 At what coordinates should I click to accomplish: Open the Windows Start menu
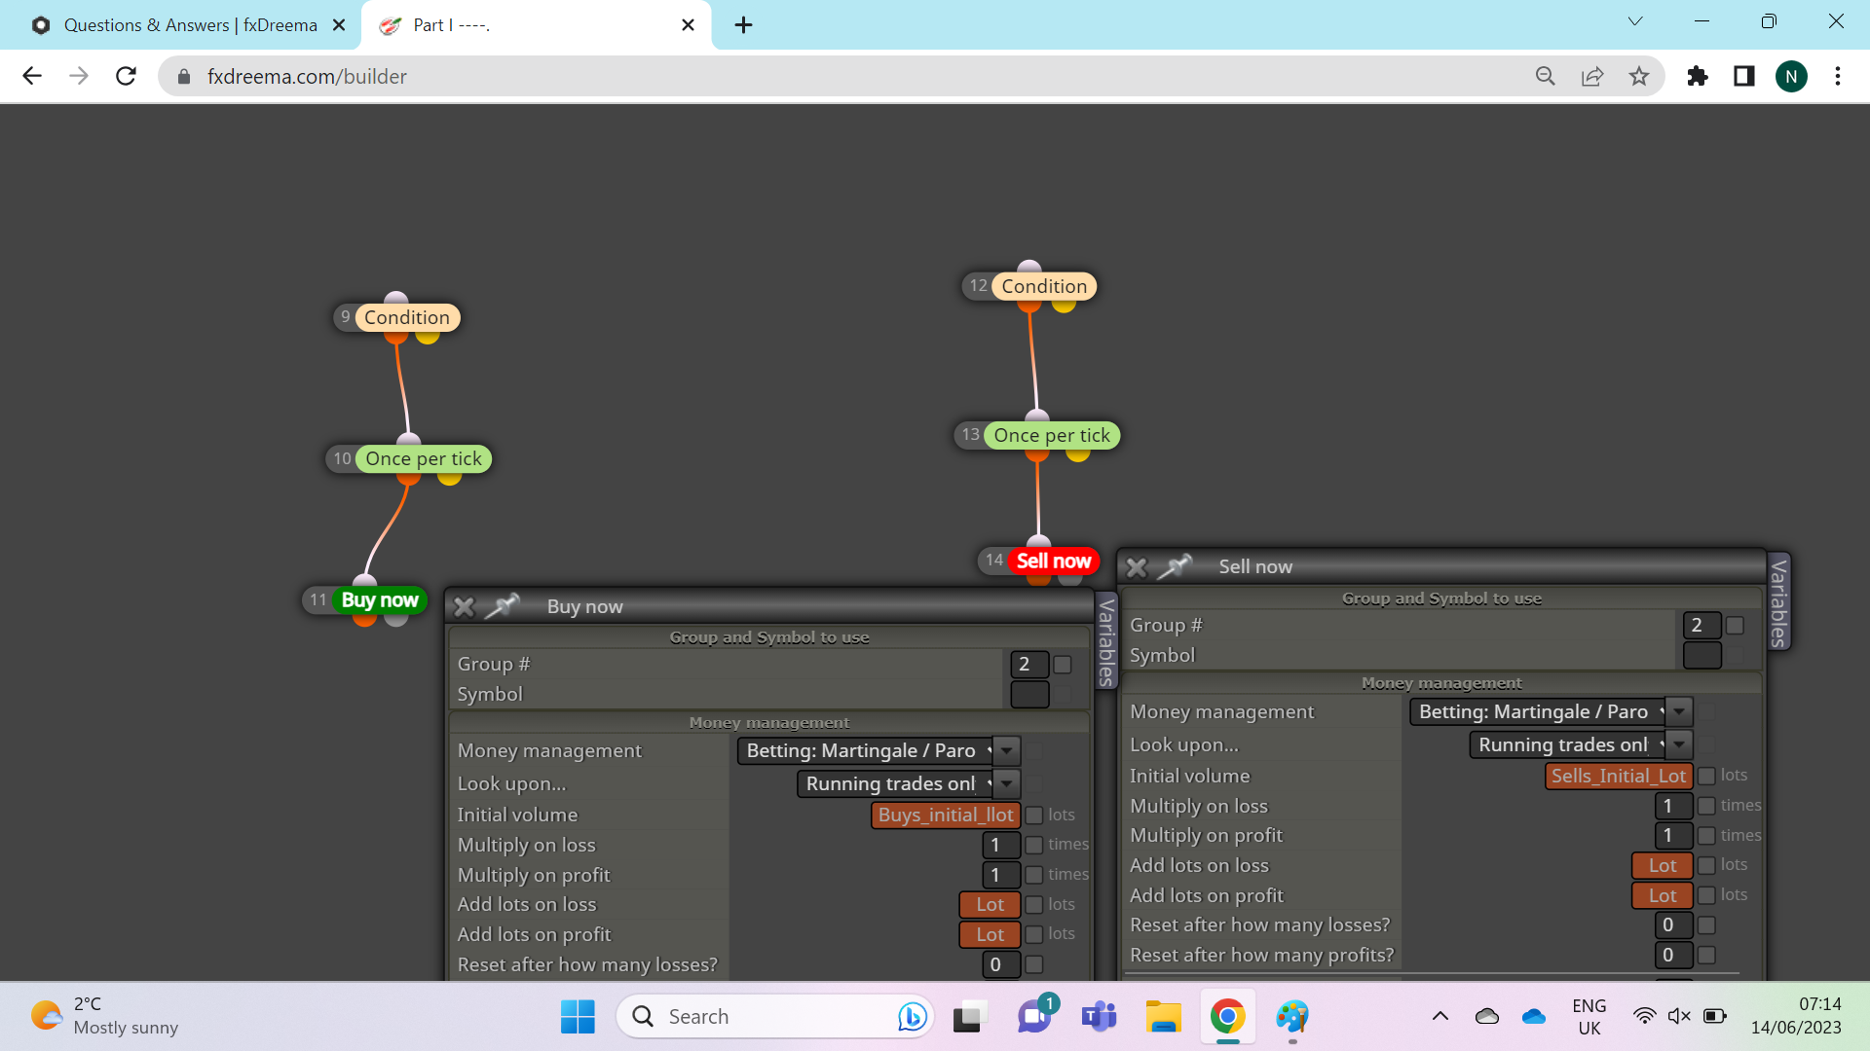pos(578,1017)
